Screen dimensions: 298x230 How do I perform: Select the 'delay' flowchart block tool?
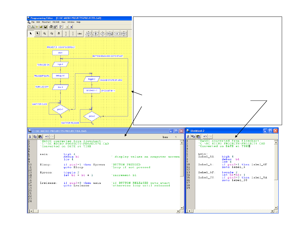click(110, 34)
